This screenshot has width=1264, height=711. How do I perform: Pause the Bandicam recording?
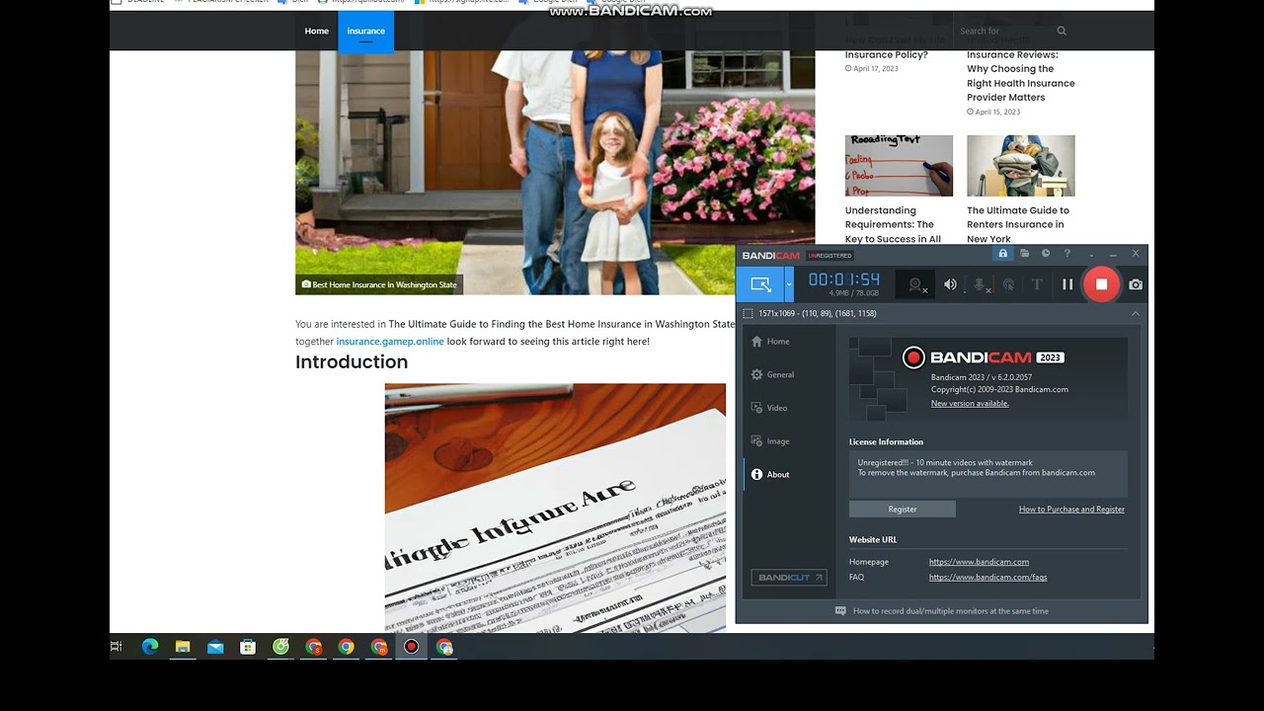pyautogui.click(x=1067, y=284)
